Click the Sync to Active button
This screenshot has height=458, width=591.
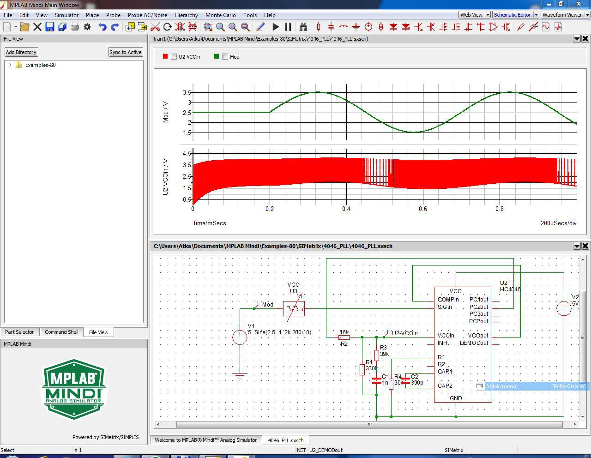click(x=125, y=52)
